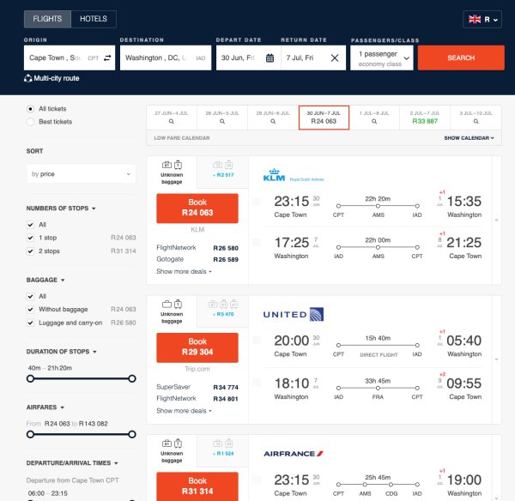Screen dimensions: 515x501
Task: Select the Best tickets radio option
Action: tap(31, 122)
